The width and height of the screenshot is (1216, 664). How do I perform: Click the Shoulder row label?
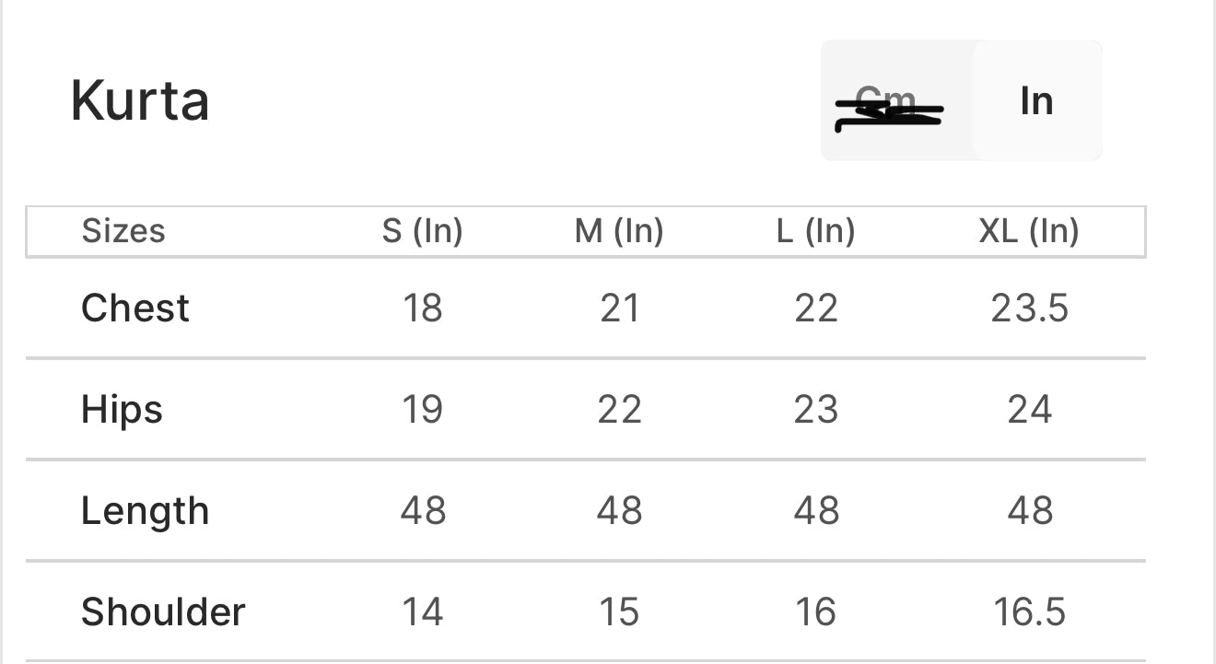click(x=163, y=612)
